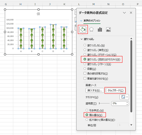Click クリップボード(C) button
This screenshot has height=135, width=142.
pyautogui.click(x=116, y=90)
